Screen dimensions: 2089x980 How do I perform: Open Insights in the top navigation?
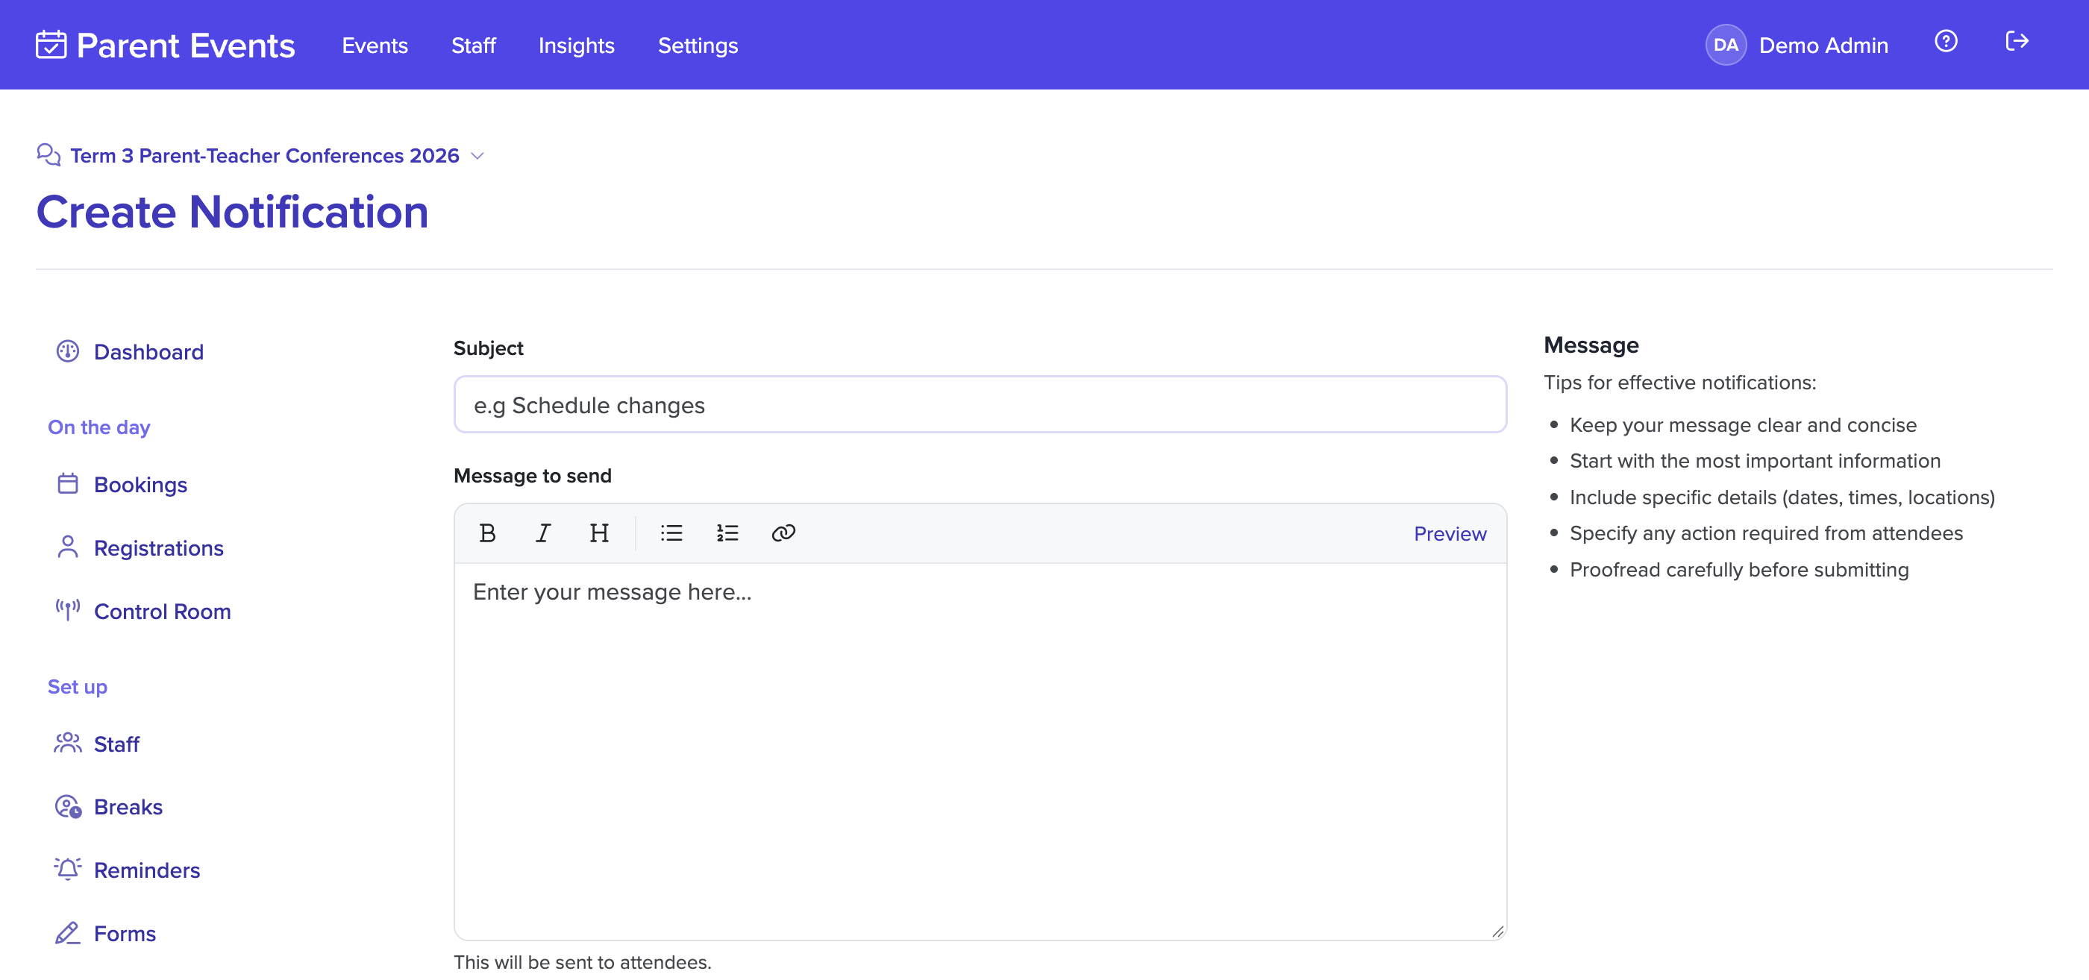click(x=577, y=45)
